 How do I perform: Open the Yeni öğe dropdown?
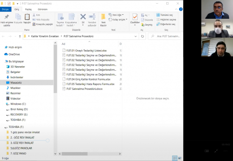116,15
